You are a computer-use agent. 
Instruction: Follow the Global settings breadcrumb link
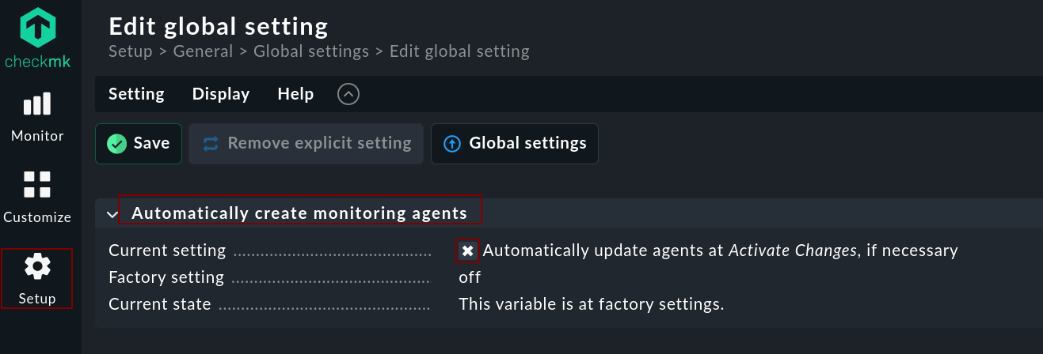pyautogui.click(x=311, y=51)
